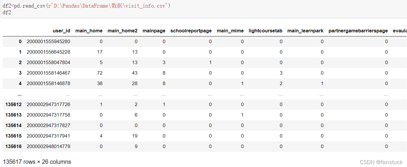Click main_home2 value 6 in row 135613
The height and width of the screenshot is (167, 407).
[x=136, y=115]
